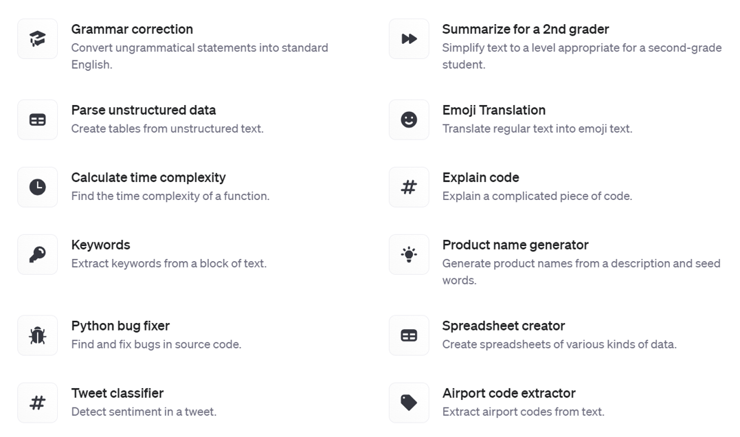Open the Airport code extractor title

tap(508, 394)
